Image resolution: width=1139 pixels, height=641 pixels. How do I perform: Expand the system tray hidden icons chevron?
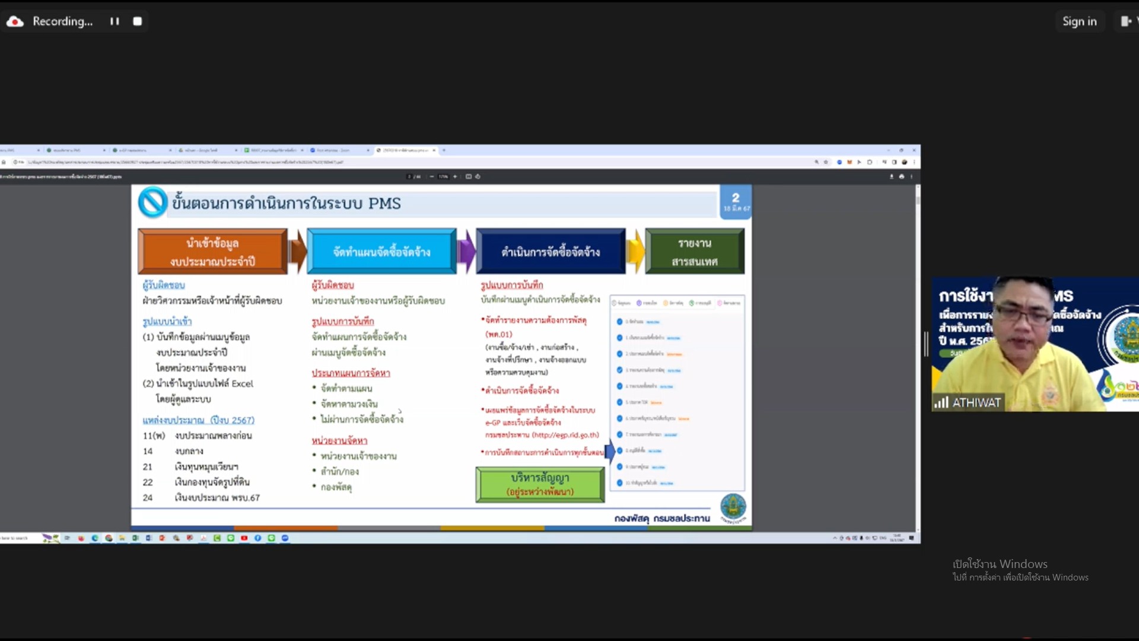tap(835, 538)
